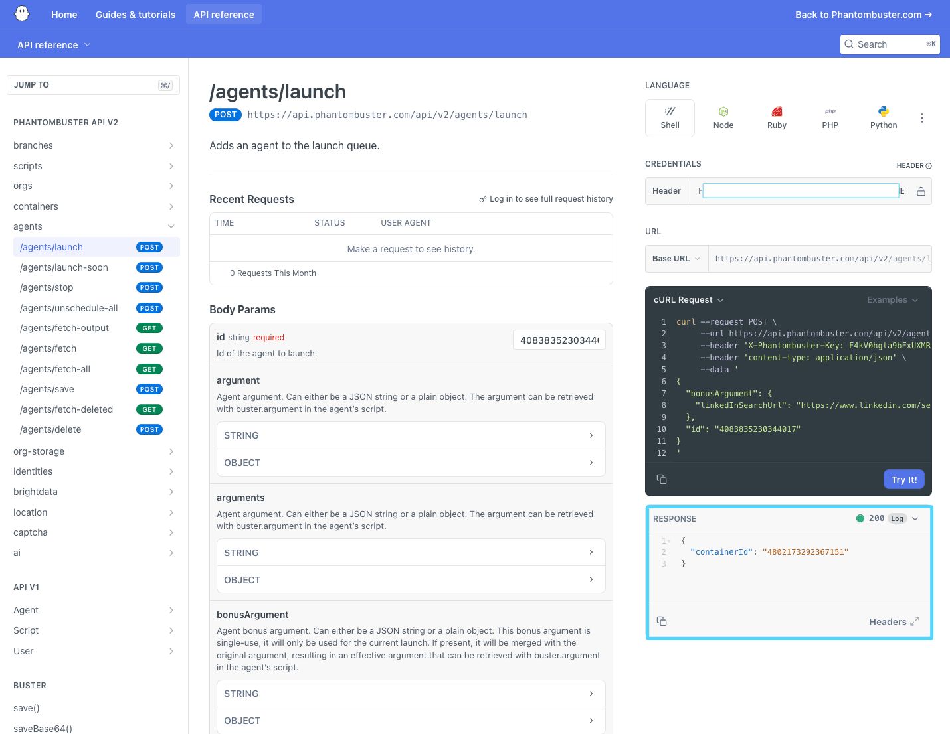950x734 pixels.
Task: Copy the response body
Action: (x=662, y=621)
